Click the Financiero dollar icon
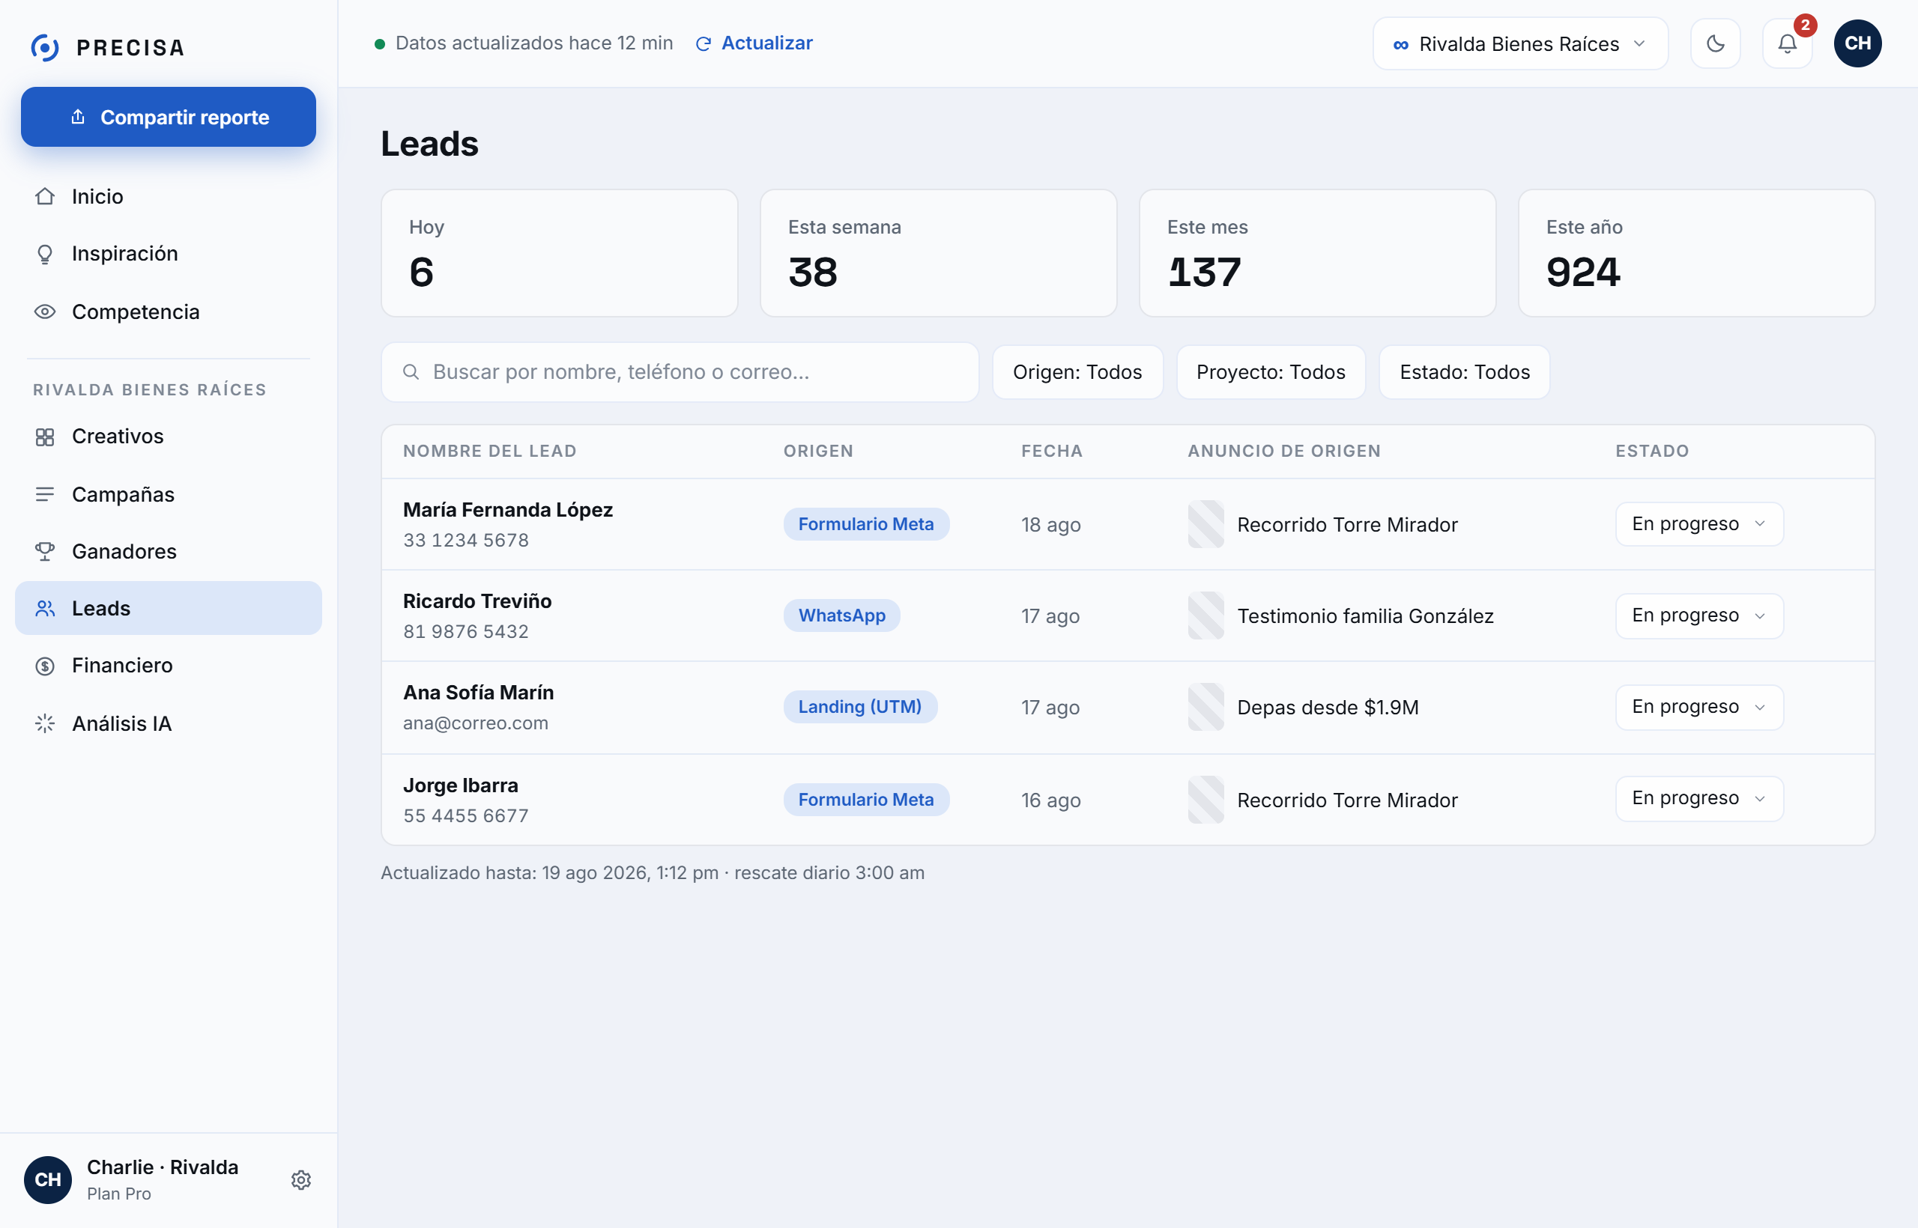 click(45, 666)
